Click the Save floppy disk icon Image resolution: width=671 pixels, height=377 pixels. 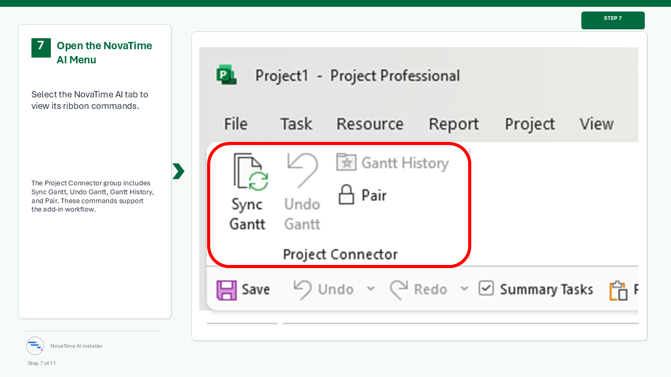click(x=226, y=290)
